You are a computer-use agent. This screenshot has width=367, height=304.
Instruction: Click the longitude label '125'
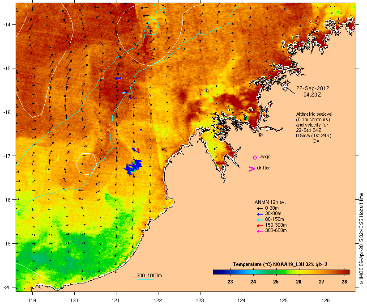(284, 300)
